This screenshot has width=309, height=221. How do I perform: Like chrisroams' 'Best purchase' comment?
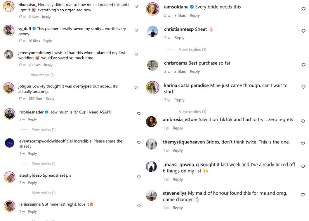[x=303, y=65]
